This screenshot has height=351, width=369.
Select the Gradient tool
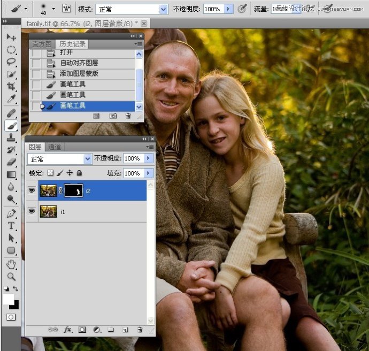click(x=11, y=174)
